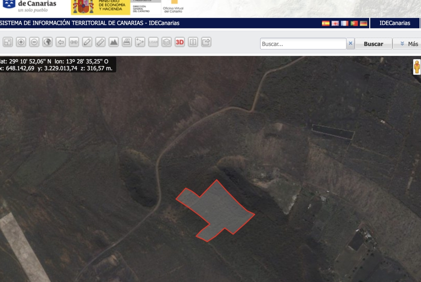Select the ruler measurement tool
The width and height of the screenshot is (421, 282).
[100, 42]
